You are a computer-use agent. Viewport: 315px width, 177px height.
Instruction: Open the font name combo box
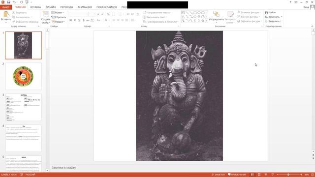click(x=78, y=14)
